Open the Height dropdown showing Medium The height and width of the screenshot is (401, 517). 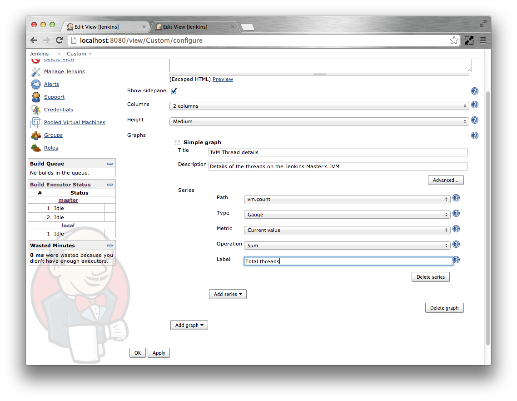coord(319,121)
